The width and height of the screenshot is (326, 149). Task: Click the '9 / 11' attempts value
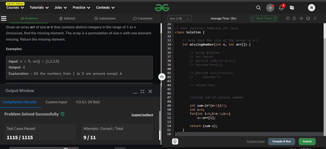pos(90,138)
